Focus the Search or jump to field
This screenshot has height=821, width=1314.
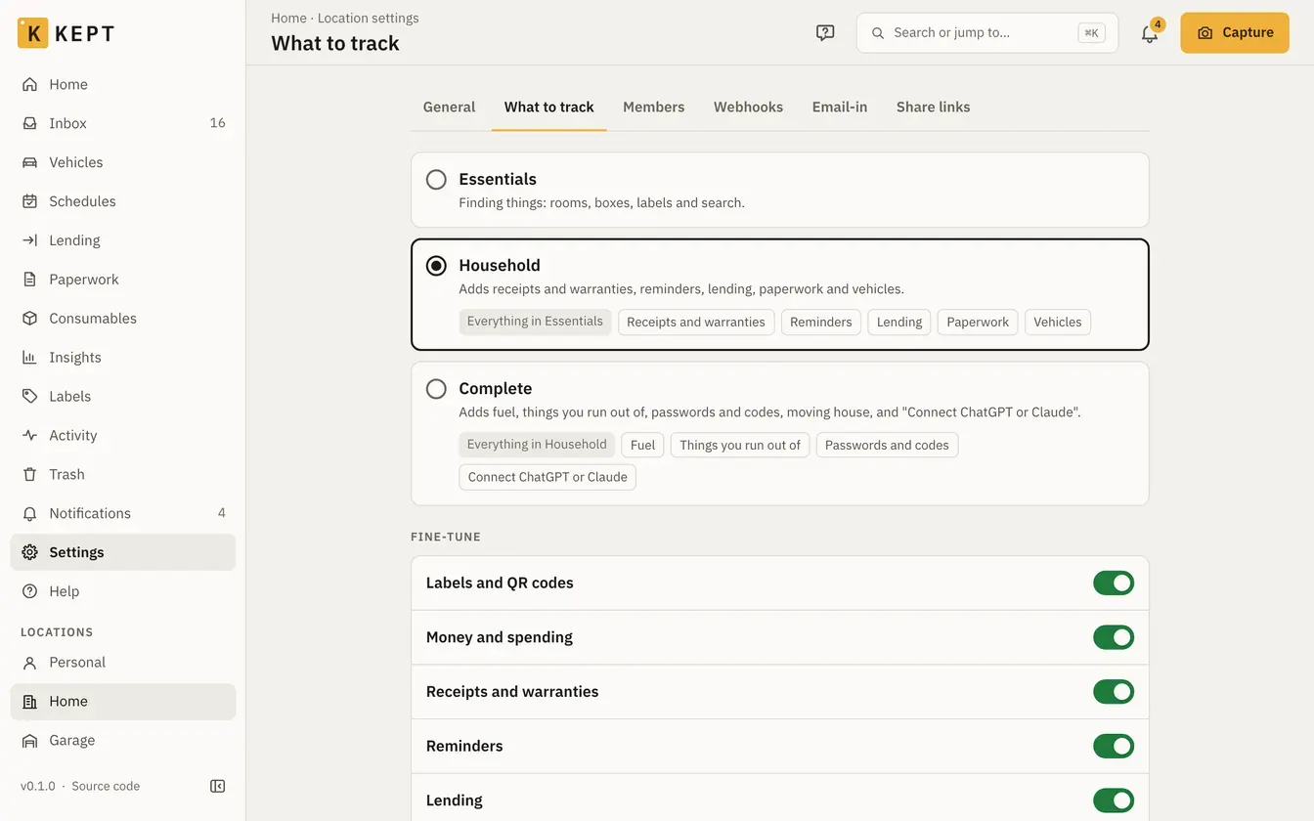click(x=987, y=33)
